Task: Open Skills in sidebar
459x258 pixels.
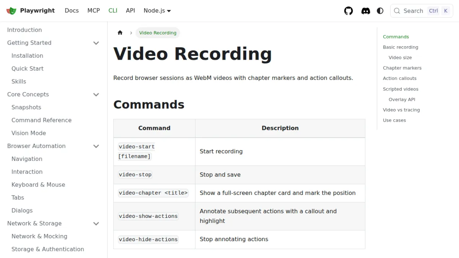Action: (x=19, y=81)
